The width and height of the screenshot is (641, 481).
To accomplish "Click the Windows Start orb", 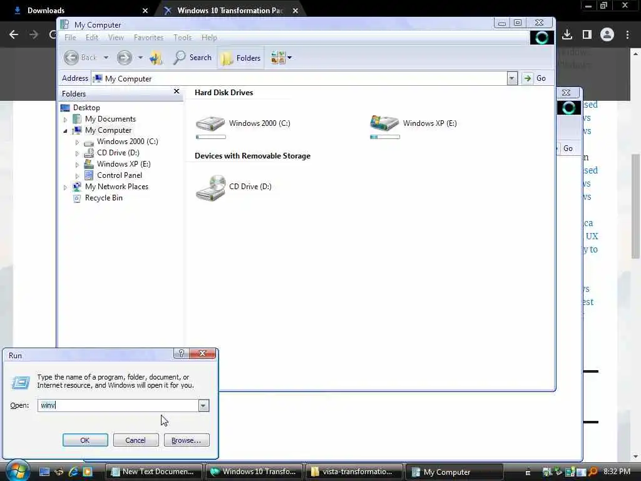I will pyautogui.click(x=17, y=470).
